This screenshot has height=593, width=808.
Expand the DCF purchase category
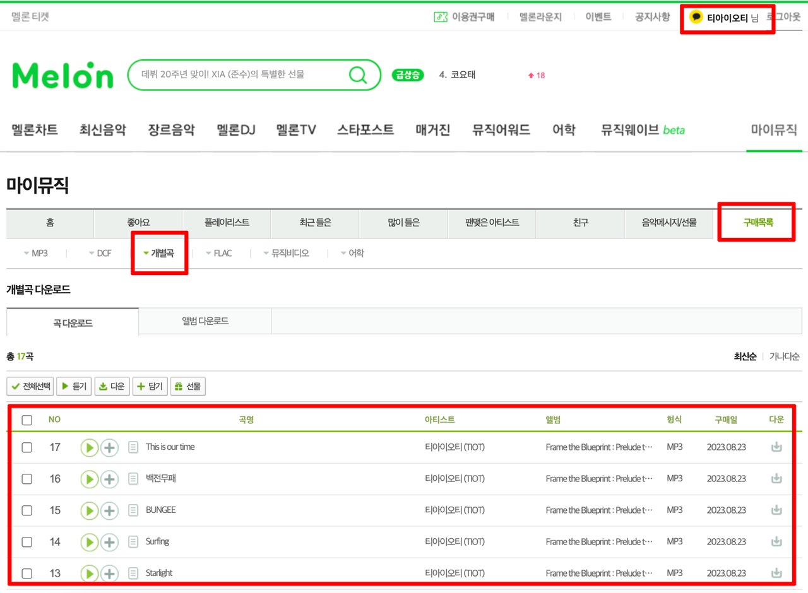click(x=100, y=253)
